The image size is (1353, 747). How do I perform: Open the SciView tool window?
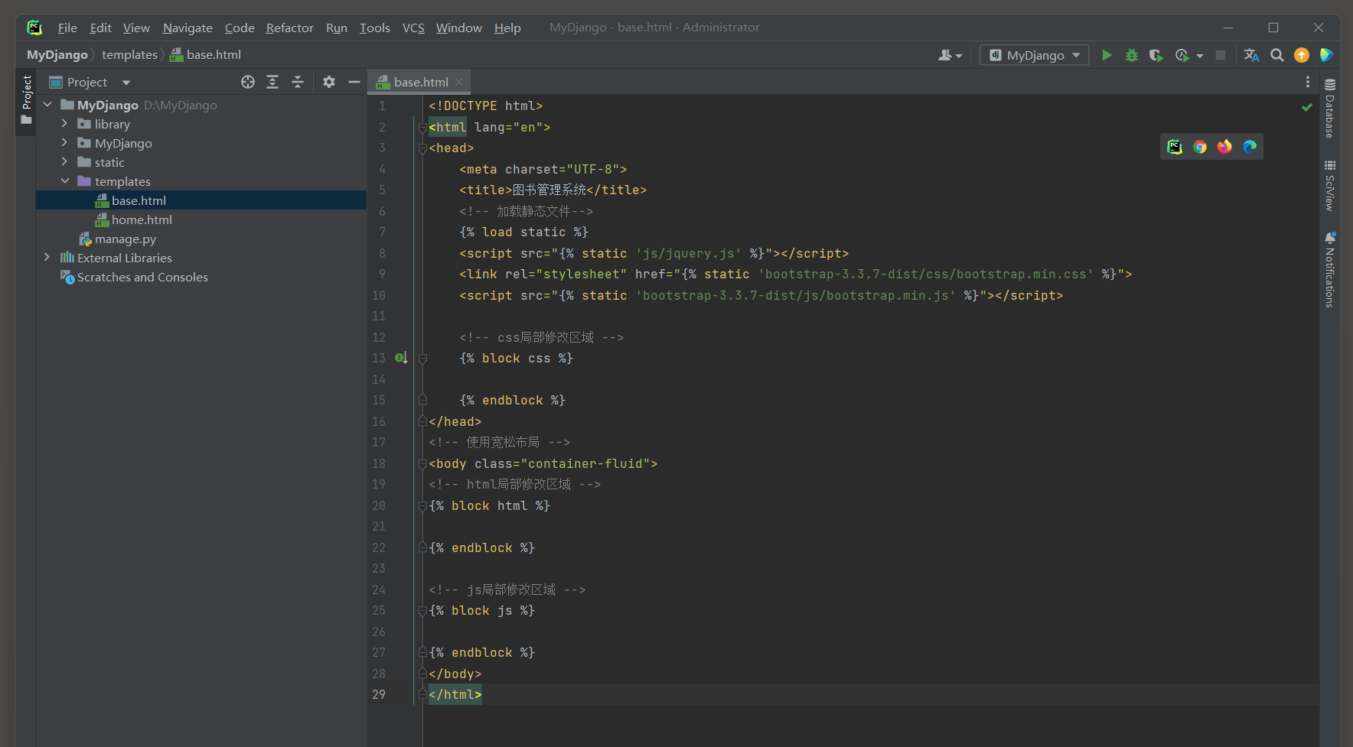(x=1330, y=186)
